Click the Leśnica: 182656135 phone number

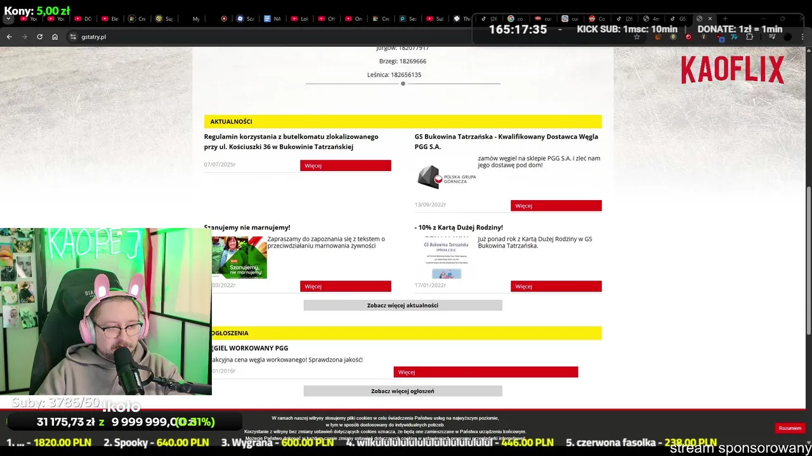(394, 75)
